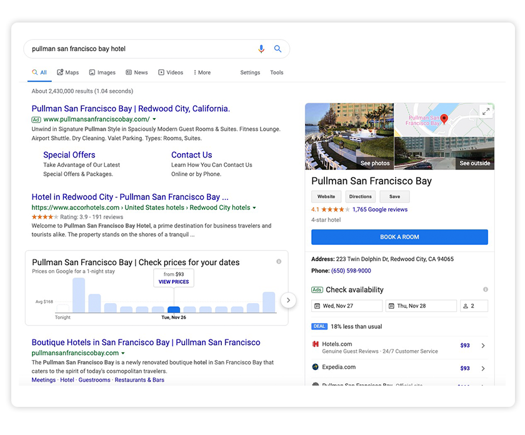Open the More menu
The image size is (525, 435).
[x=202, y=72]
